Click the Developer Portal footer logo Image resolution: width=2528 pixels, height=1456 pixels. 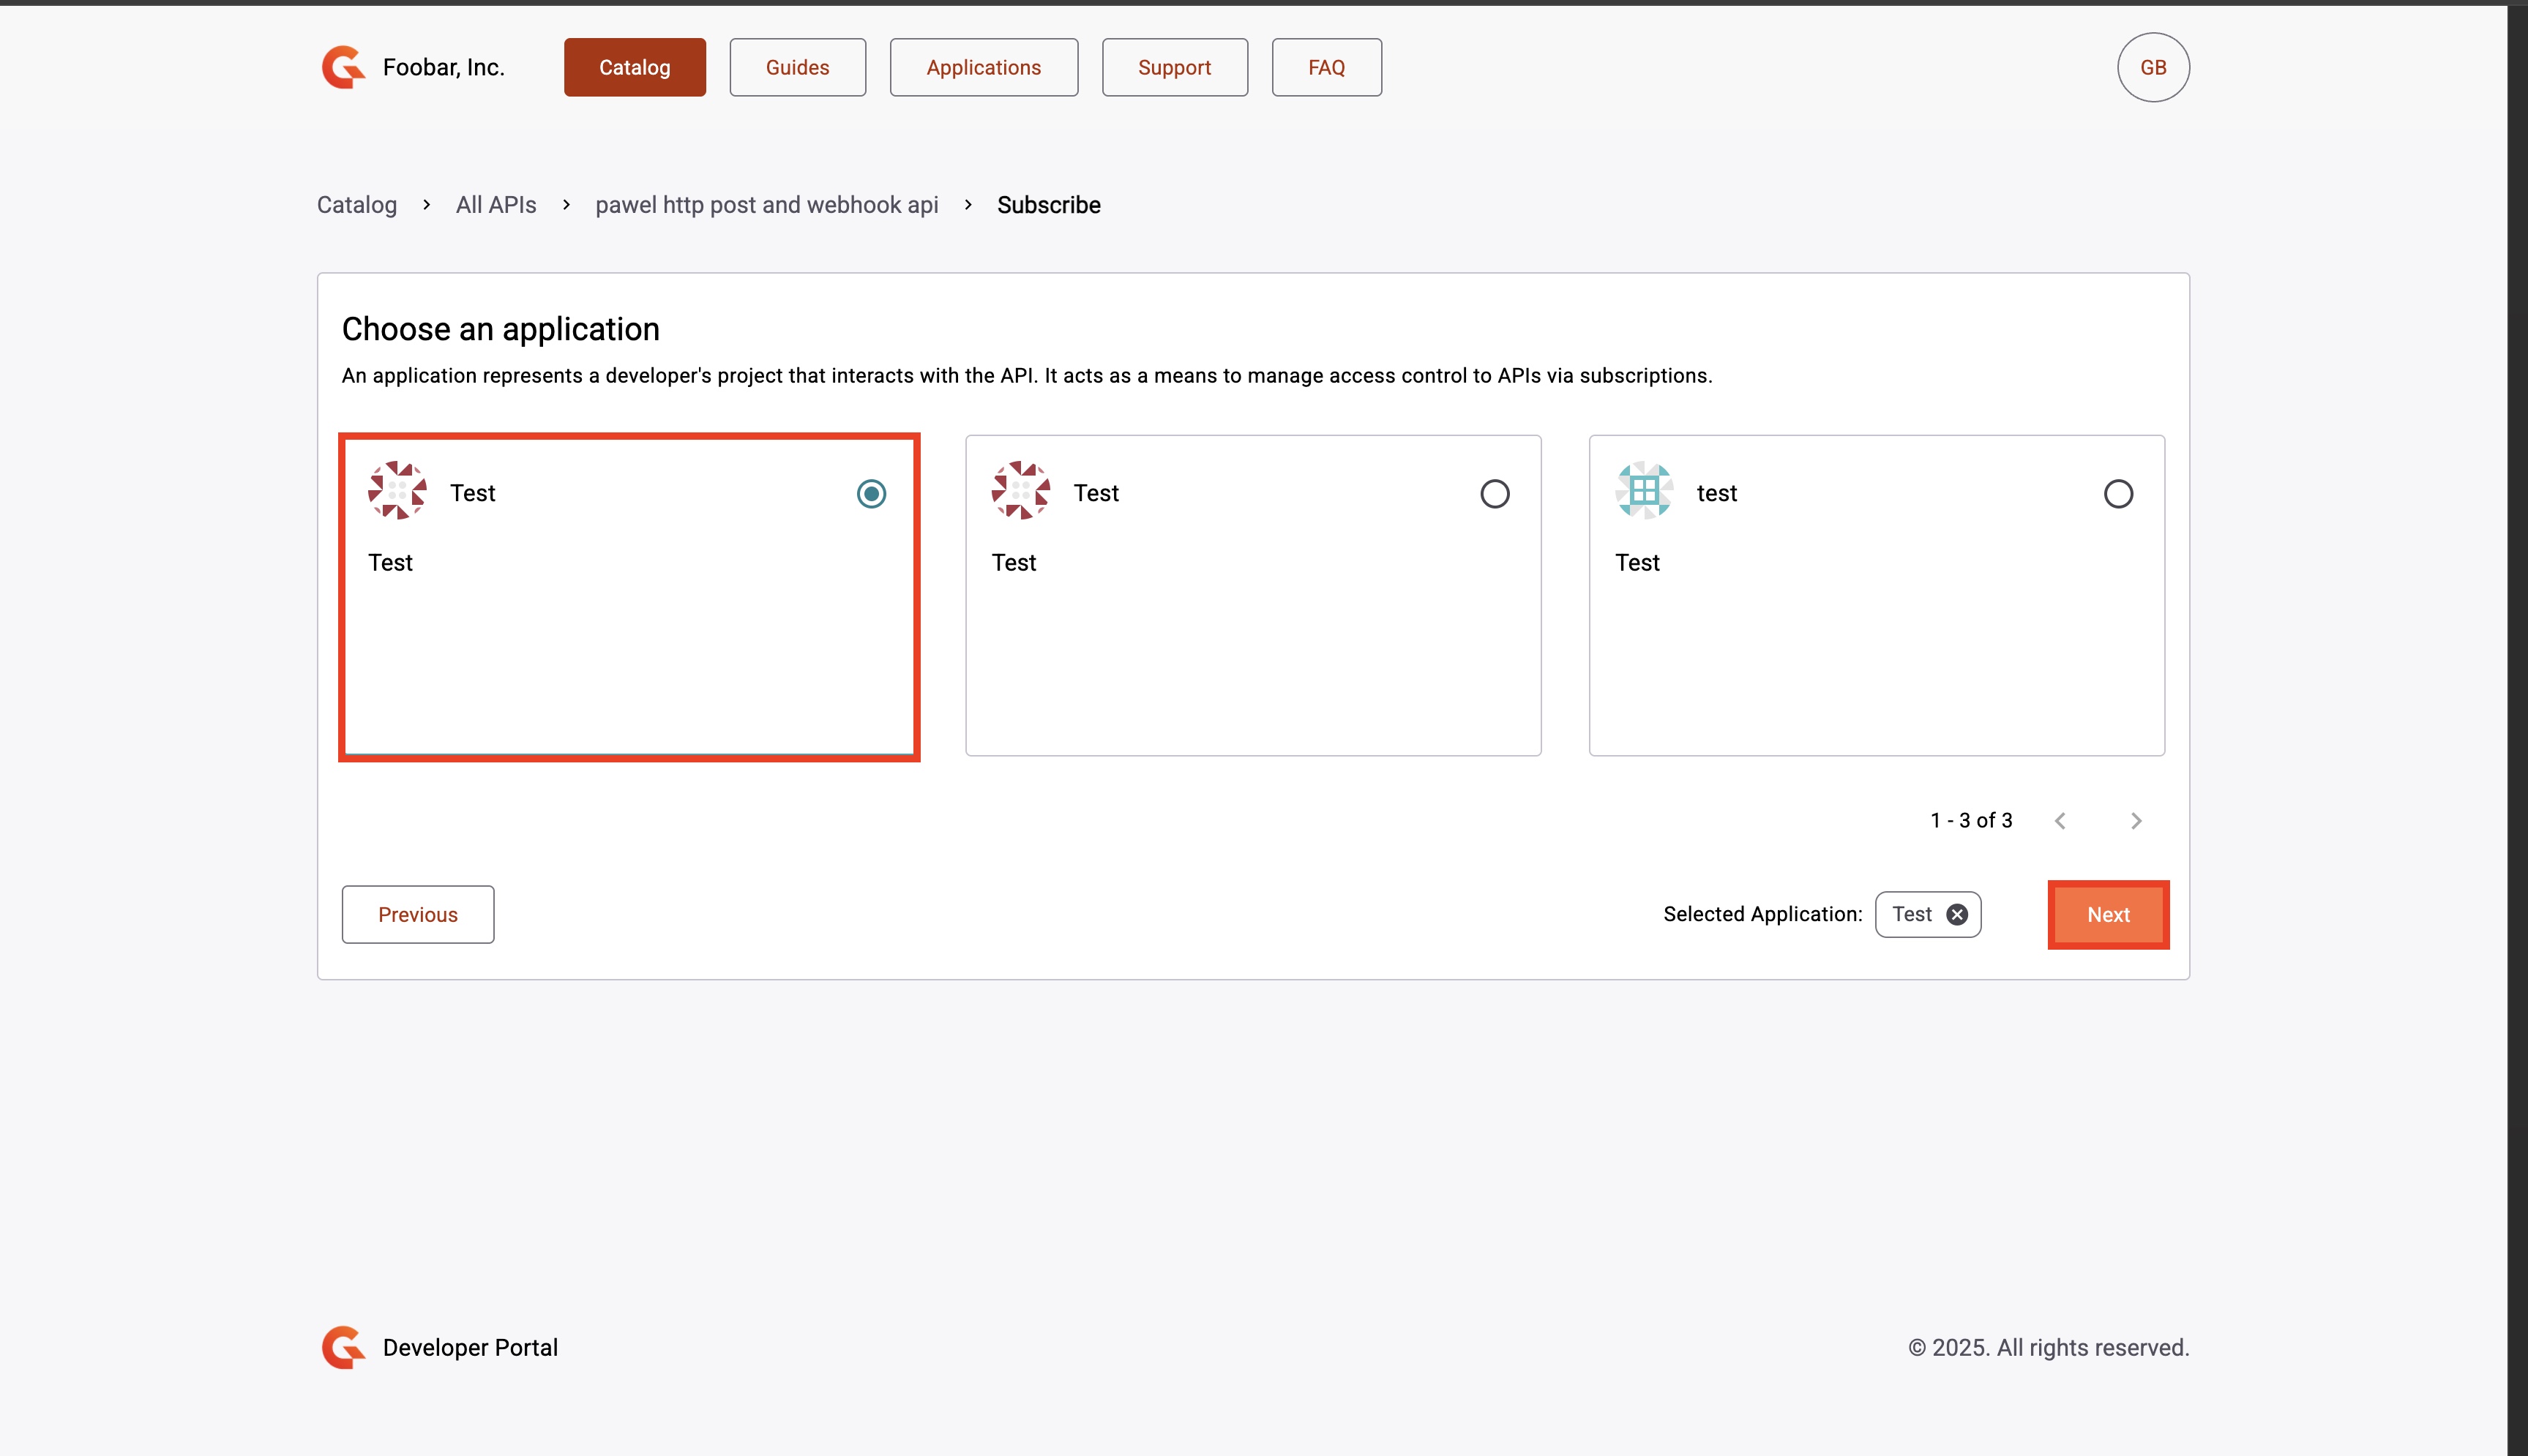click(343, 1347)
